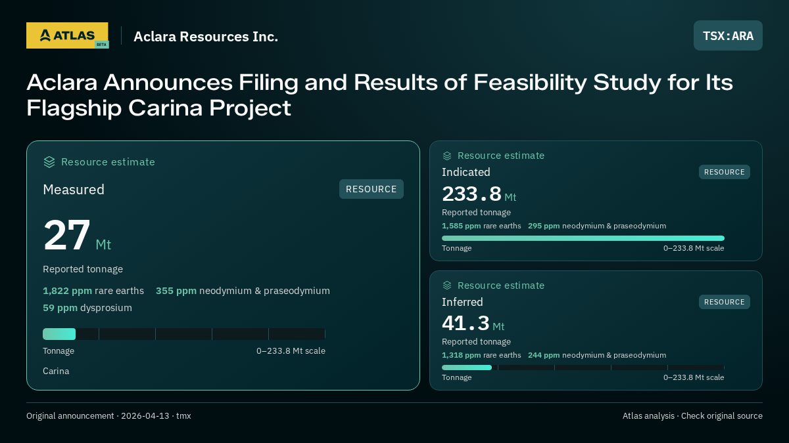This screenshot has width=789, height=443.
Task: Click the layers icon in the Inferred card
Action: click(447, 285)
